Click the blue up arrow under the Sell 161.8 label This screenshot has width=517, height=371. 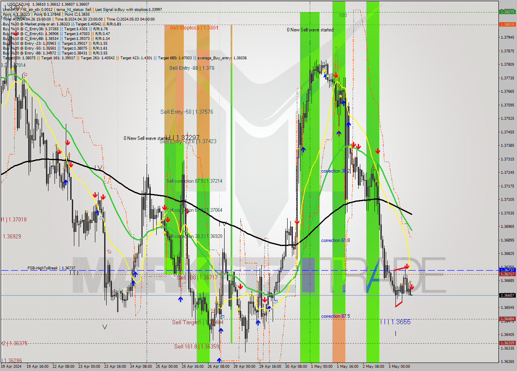(219, 359)
